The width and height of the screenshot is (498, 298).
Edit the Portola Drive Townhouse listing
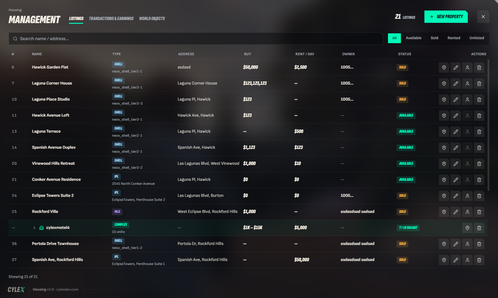(456, 244)
